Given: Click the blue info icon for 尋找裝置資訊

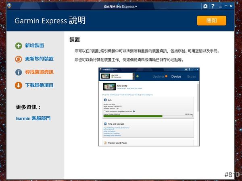Looking at the screenshot, I should tap(19, 72).
